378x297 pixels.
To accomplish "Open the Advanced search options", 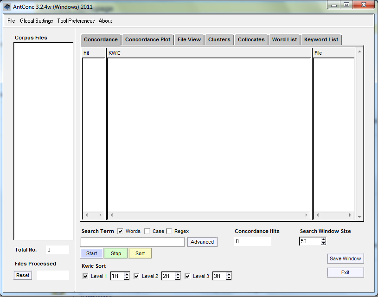I will [x=202, y=242].
